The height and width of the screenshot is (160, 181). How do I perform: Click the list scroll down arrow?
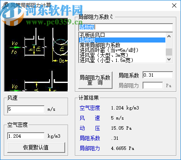coord(169,59)
